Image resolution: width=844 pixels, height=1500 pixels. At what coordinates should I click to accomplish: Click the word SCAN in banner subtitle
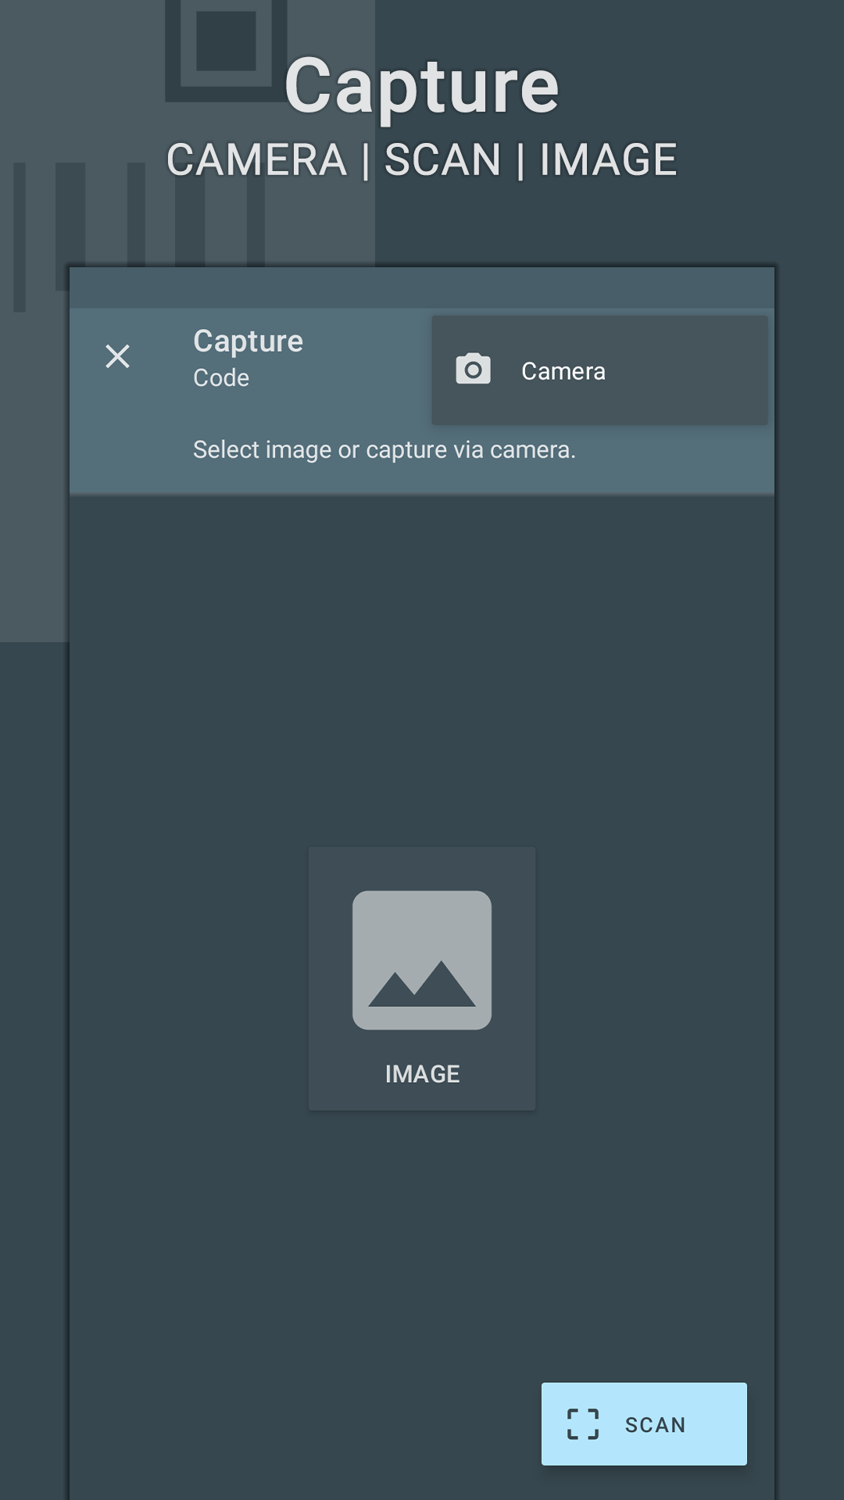(x=442, y=160)
